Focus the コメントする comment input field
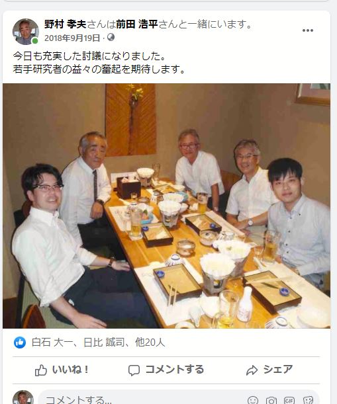 179,398
